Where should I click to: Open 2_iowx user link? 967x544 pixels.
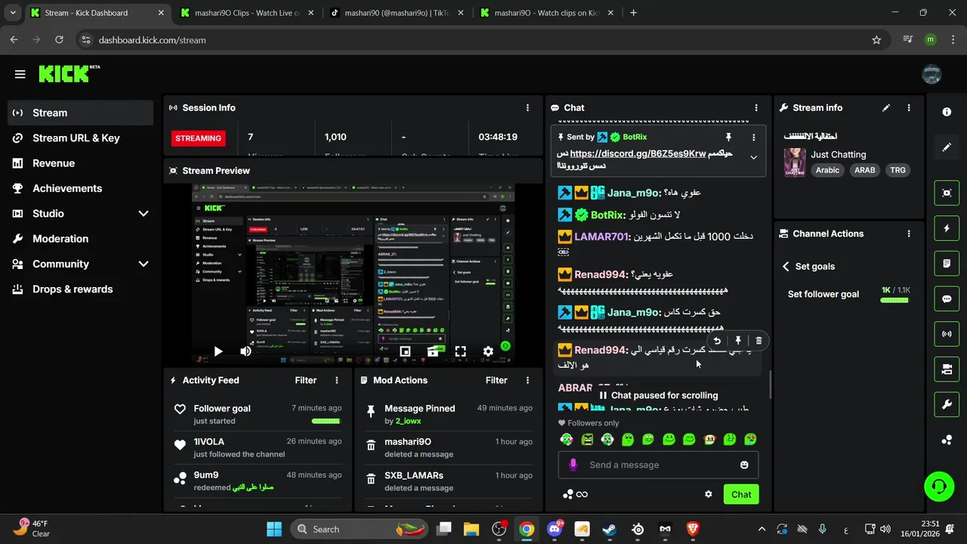click(408, 421)
